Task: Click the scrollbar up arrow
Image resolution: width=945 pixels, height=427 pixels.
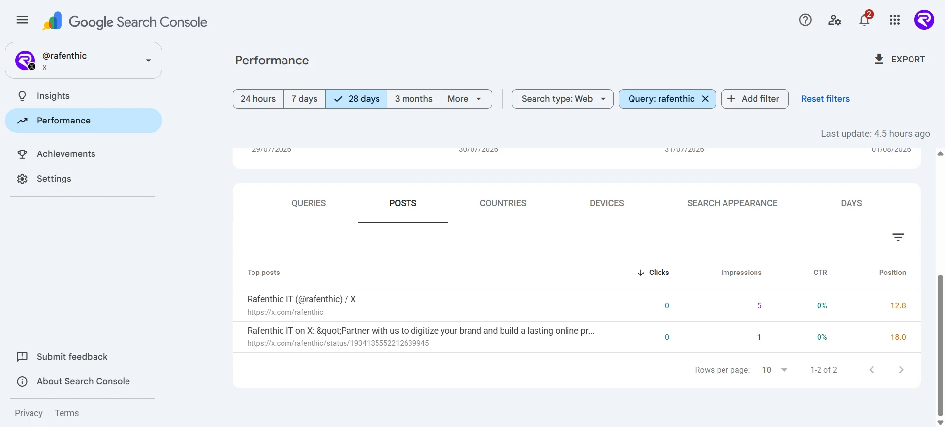Action: (940, 153)
